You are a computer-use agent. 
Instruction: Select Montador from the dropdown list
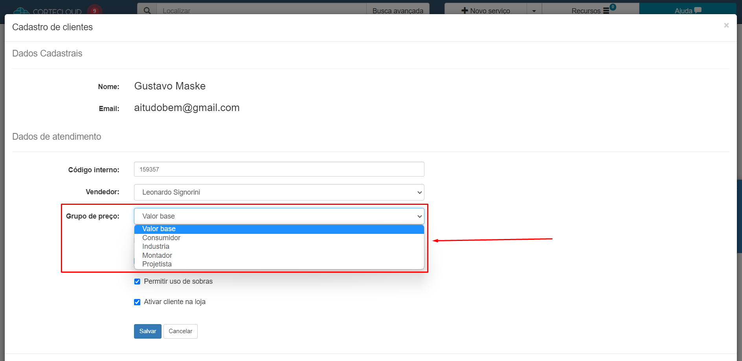point(279,255)
